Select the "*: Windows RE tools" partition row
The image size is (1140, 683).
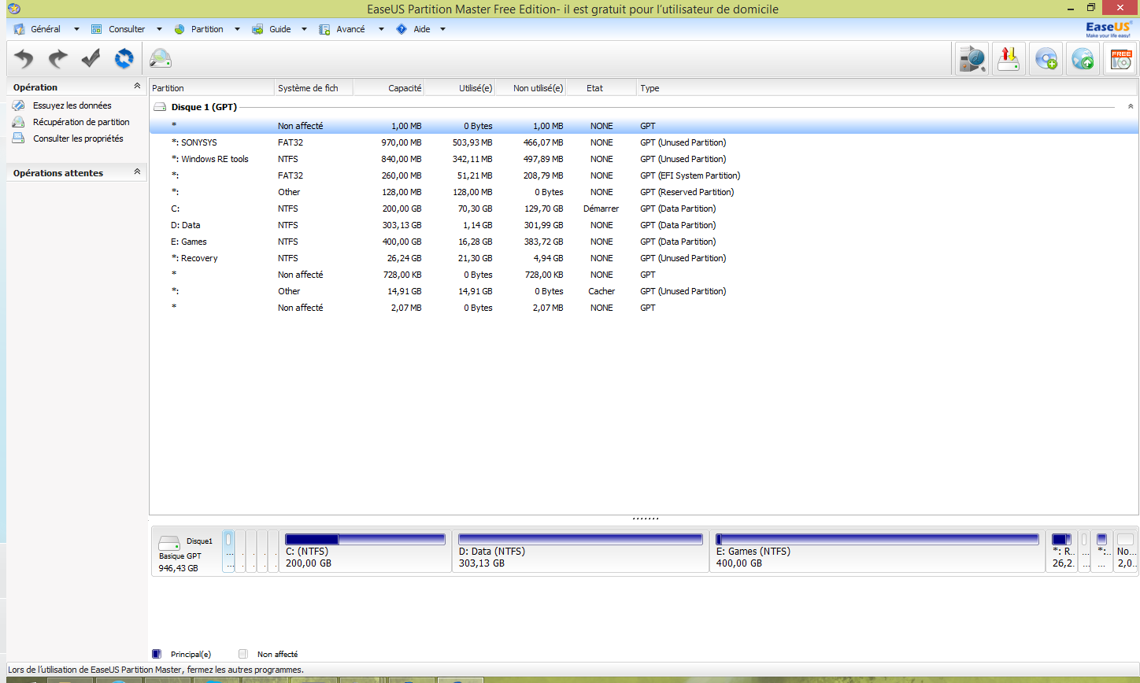[x=644, y=159]
